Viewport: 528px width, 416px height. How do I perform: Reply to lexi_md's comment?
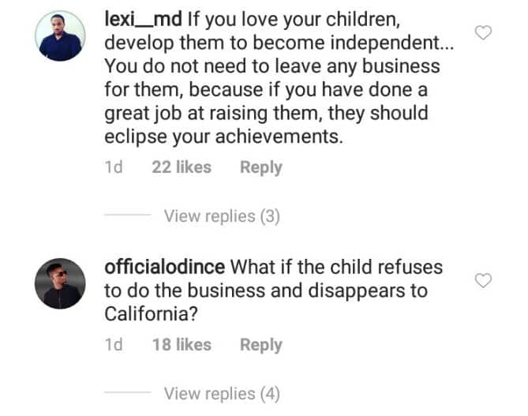point(260,167)
